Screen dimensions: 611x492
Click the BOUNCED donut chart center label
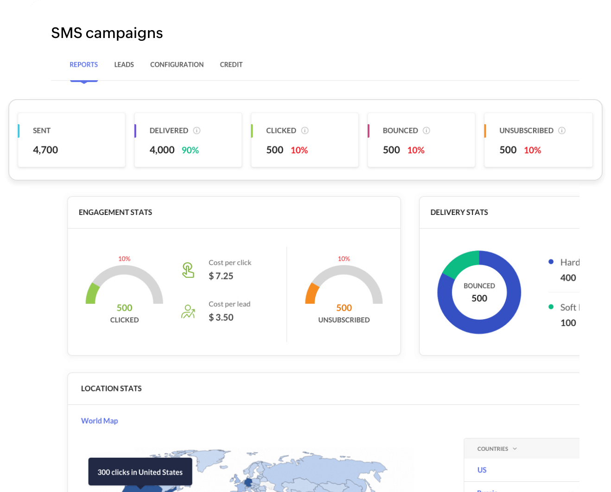coord(479,292)
